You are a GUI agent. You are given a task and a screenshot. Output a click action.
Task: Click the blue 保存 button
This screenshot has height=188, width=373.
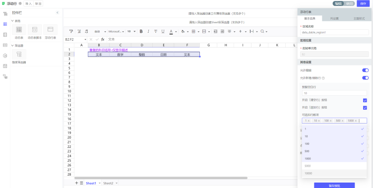(x=363, y=3)
